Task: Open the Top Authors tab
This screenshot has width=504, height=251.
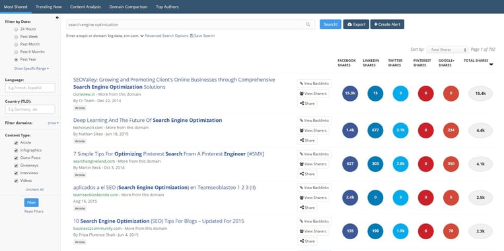Action: (167, 7)
